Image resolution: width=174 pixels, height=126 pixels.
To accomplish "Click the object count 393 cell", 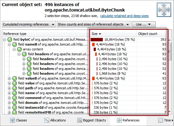I will 163,39.
